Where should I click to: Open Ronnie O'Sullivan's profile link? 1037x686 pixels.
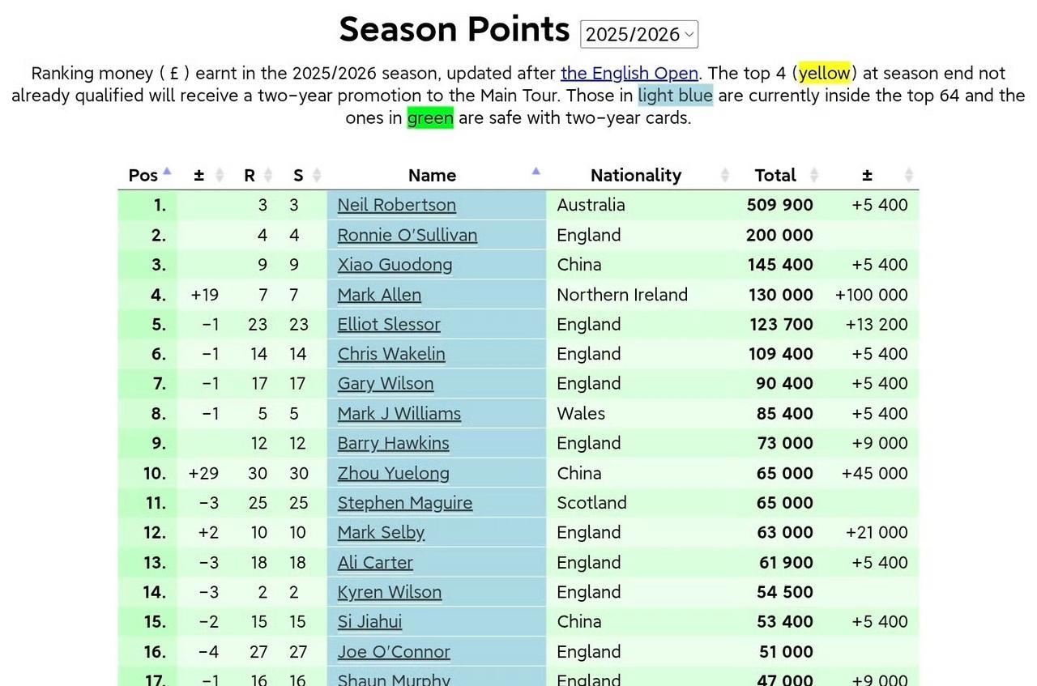[x=407, y=235]
